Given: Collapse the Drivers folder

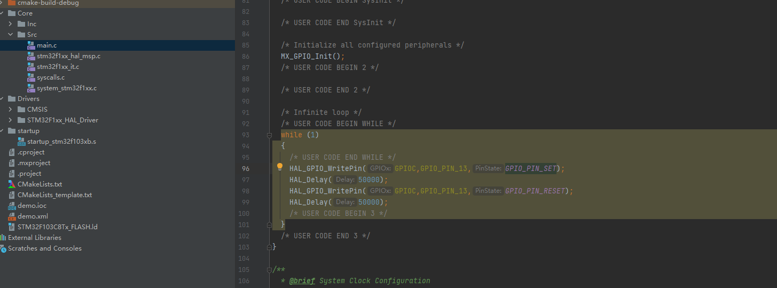Looking at the screenshot, I should [2, 99].
